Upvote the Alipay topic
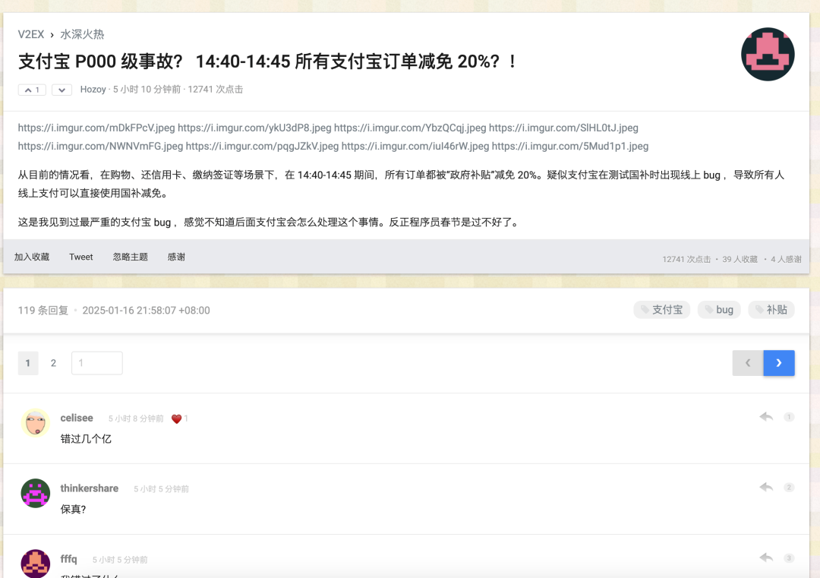This screenshot has height=578, width=820. tap(32, 90)
